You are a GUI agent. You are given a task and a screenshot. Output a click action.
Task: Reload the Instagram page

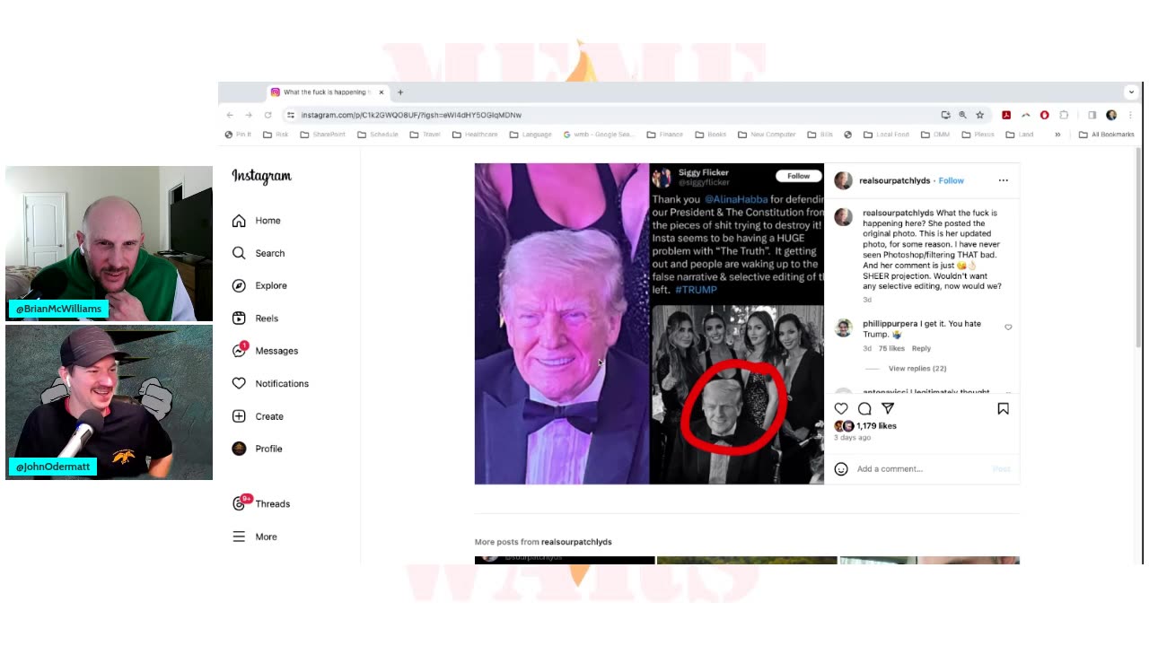(x=268, y=115)
